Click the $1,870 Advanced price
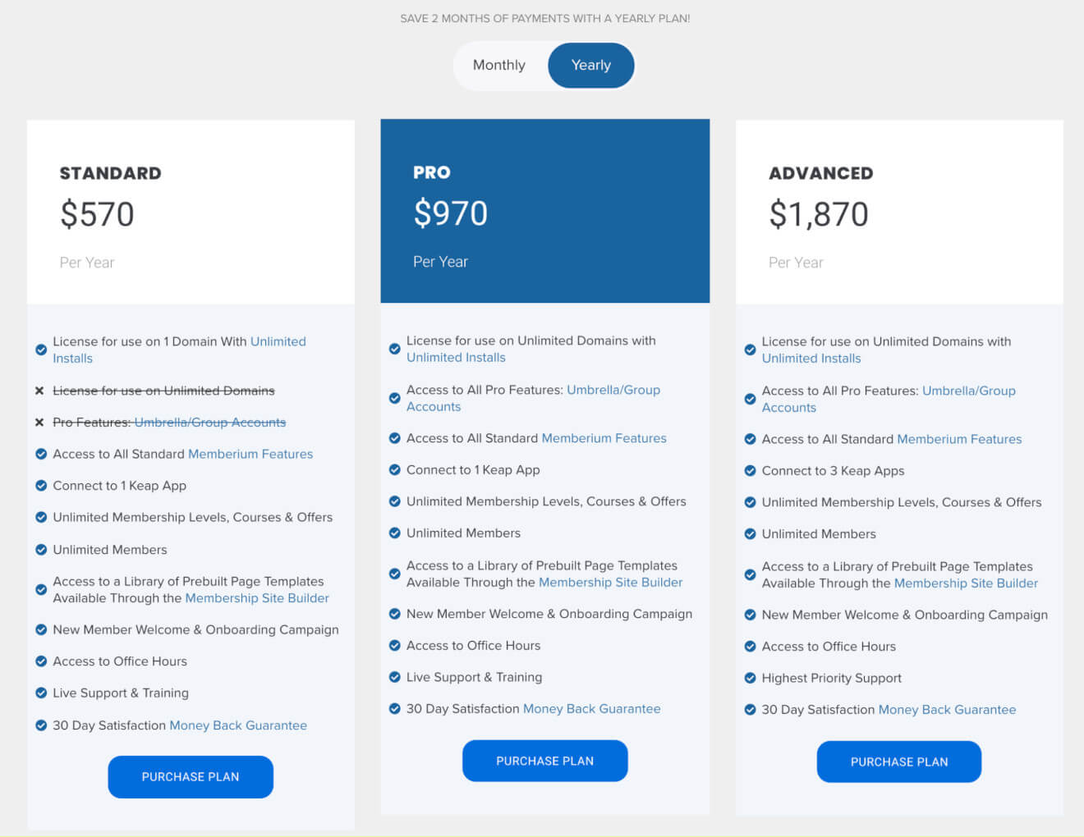 click(x=819, y=214)
